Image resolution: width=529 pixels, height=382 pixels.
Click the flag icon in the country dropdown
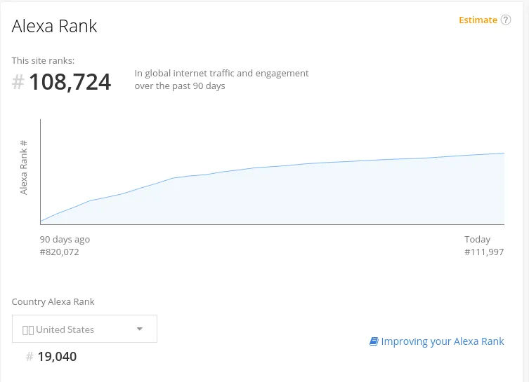coord(28,330)
